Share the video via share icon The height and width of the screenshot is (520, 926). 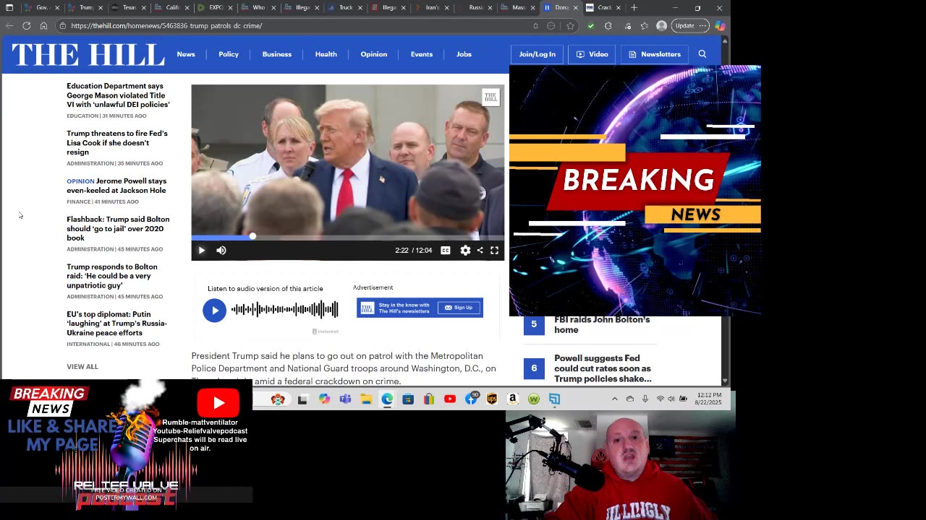click(x=480, y=251)
